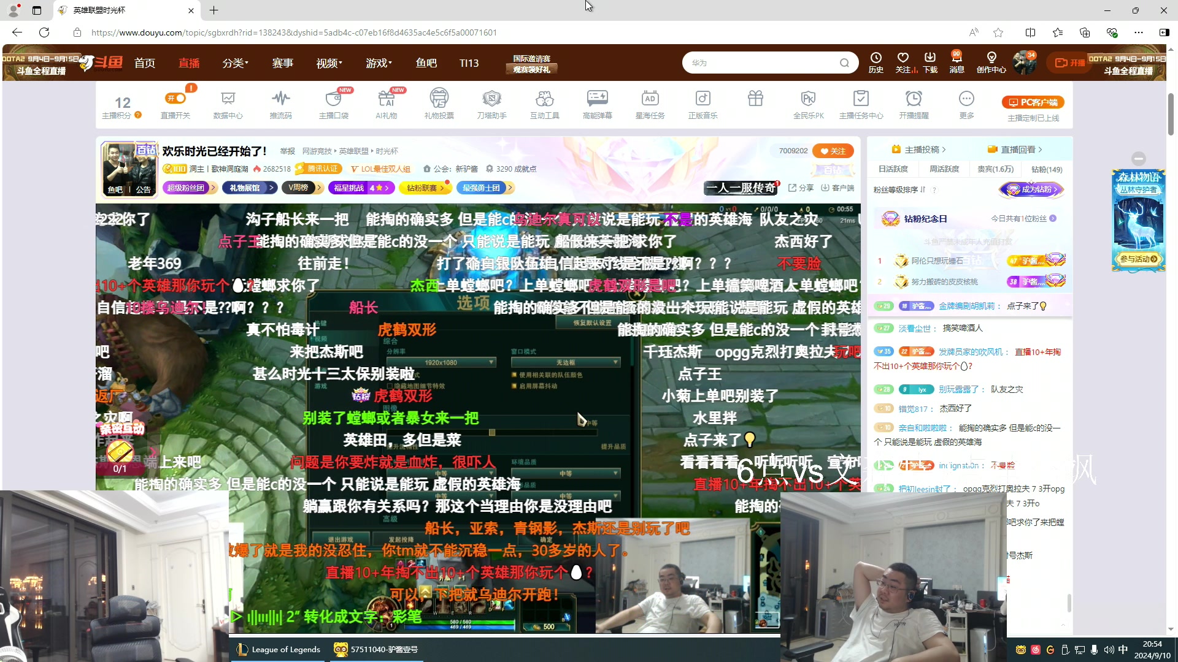Viewport: 1178px width, 662px height.
Task: Click the 主播积分 help question mark
Action: coord(138,115)
